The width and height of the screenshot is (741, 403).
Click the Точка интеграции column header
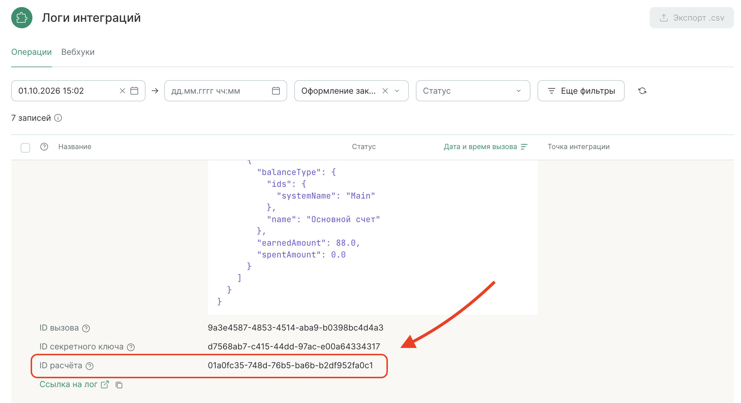click(578, 147)
